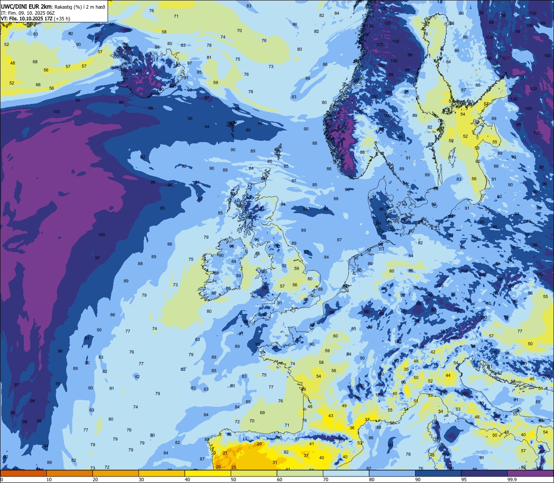This screenshot has height=483, width=554.
Task: Click the '68' humidity value near Greenland
Action: point(35,62)
